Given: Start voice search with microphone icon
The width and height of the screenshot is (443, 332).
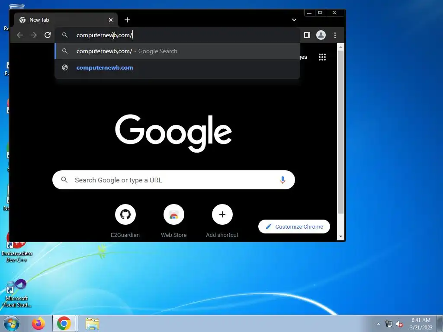Looking at the screenshot, I should coord(282,180).
